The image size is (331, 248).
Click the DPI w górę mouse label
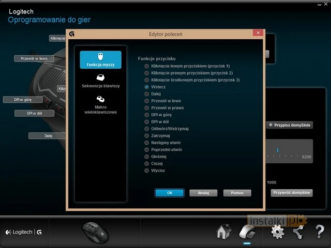pyautogui.click(x=23, y=100)
